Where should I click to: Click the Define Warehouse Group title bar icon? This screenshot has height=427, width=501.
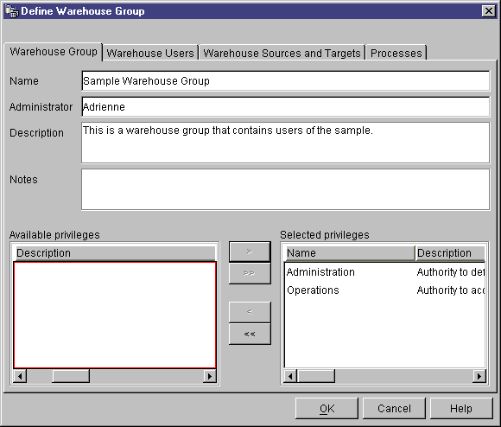[x=12, y=11]
